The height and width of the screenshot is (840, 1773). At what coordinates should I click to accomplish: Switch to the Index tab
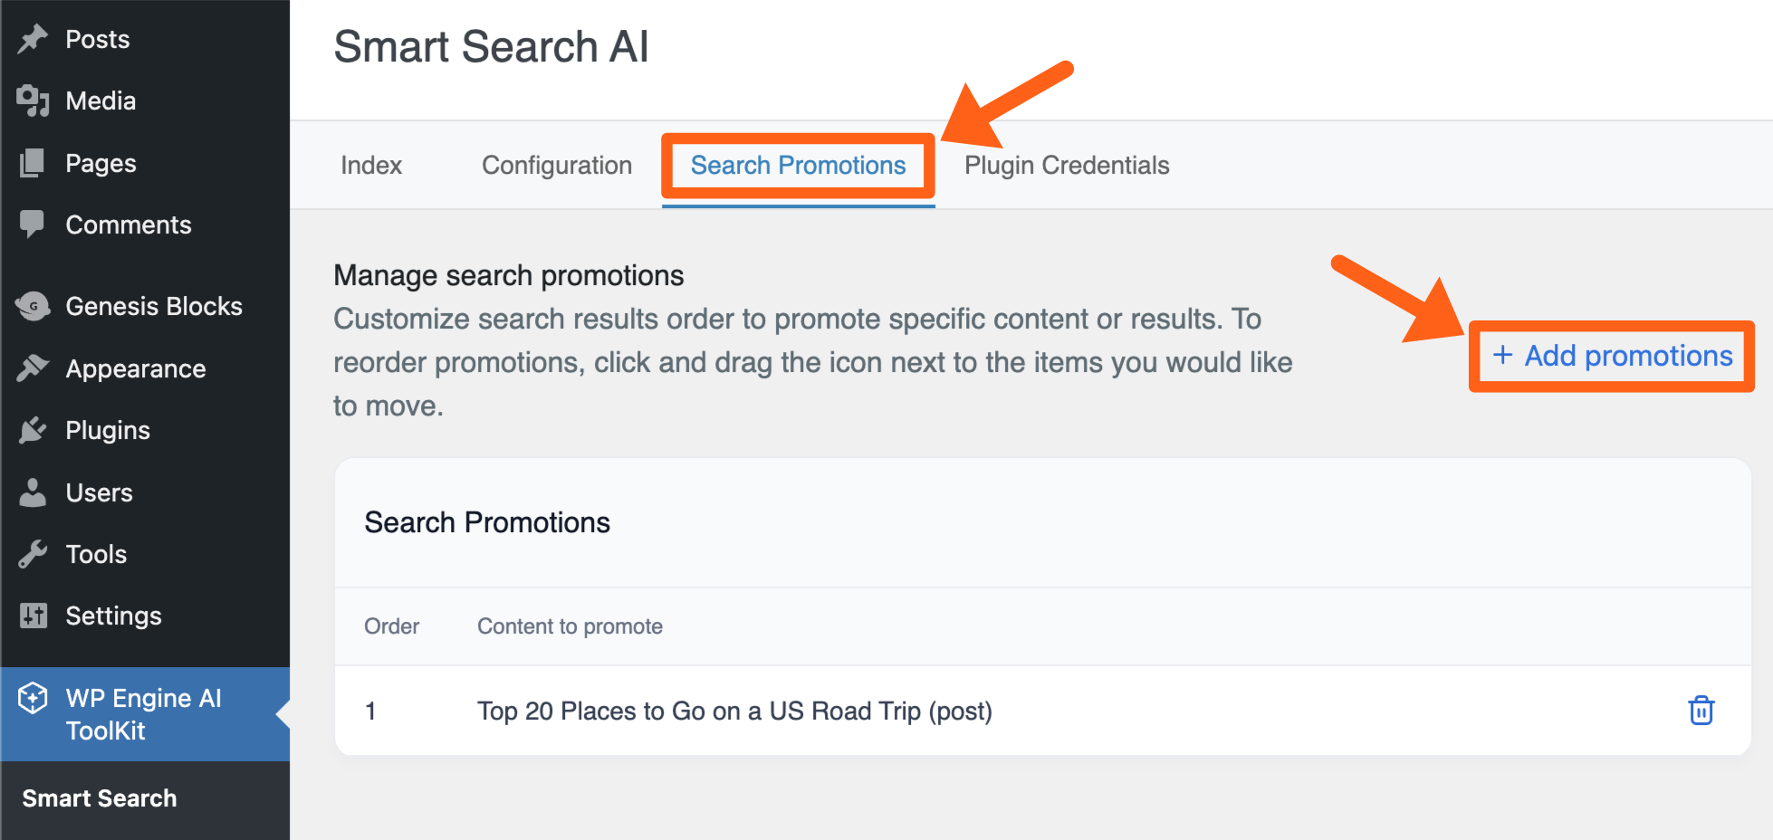click(371, 166)
